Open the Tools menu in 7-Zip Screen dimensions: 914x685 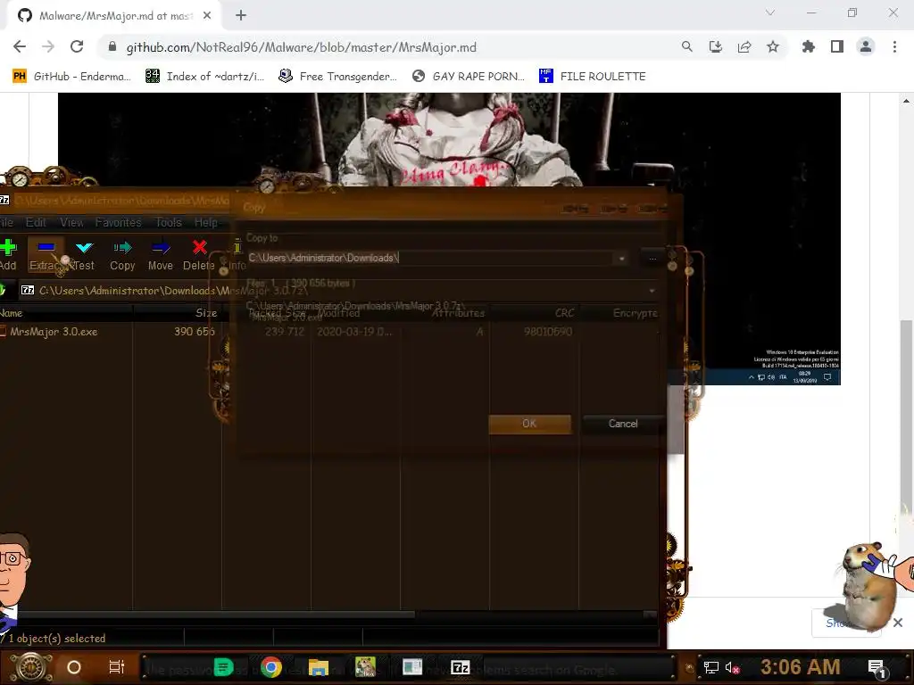169,222
